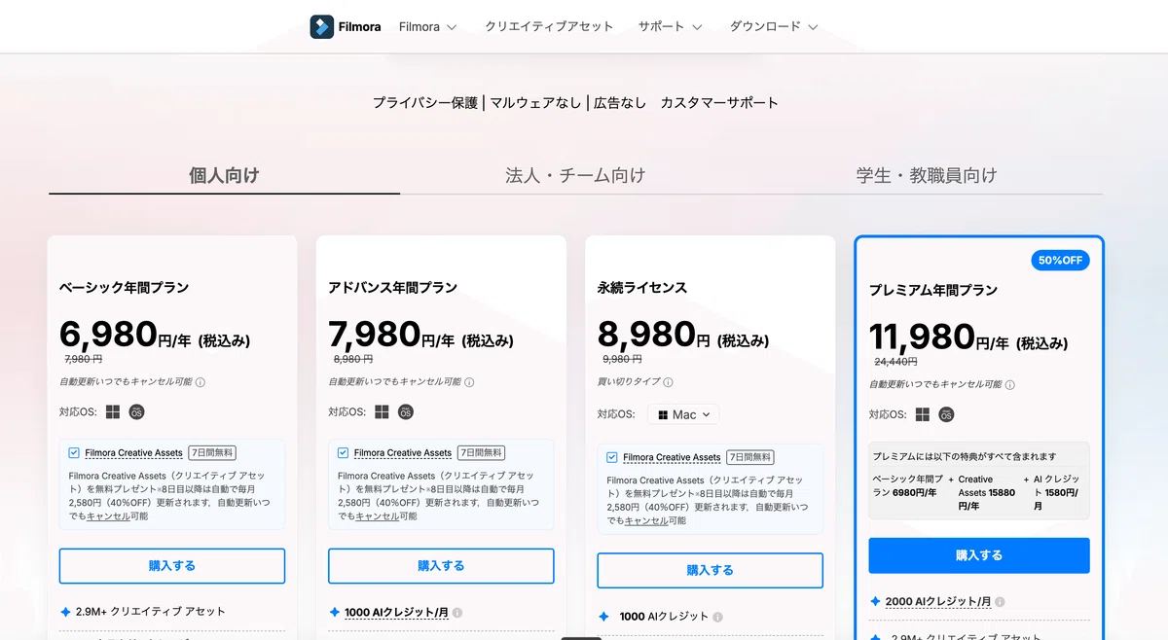Switch to 法人・チーム向け tab

575,175
